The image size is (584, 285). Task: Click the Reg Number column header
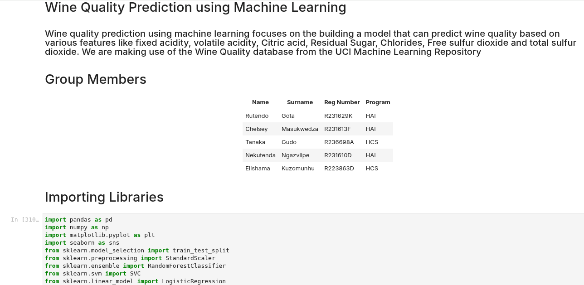[342, 102]
